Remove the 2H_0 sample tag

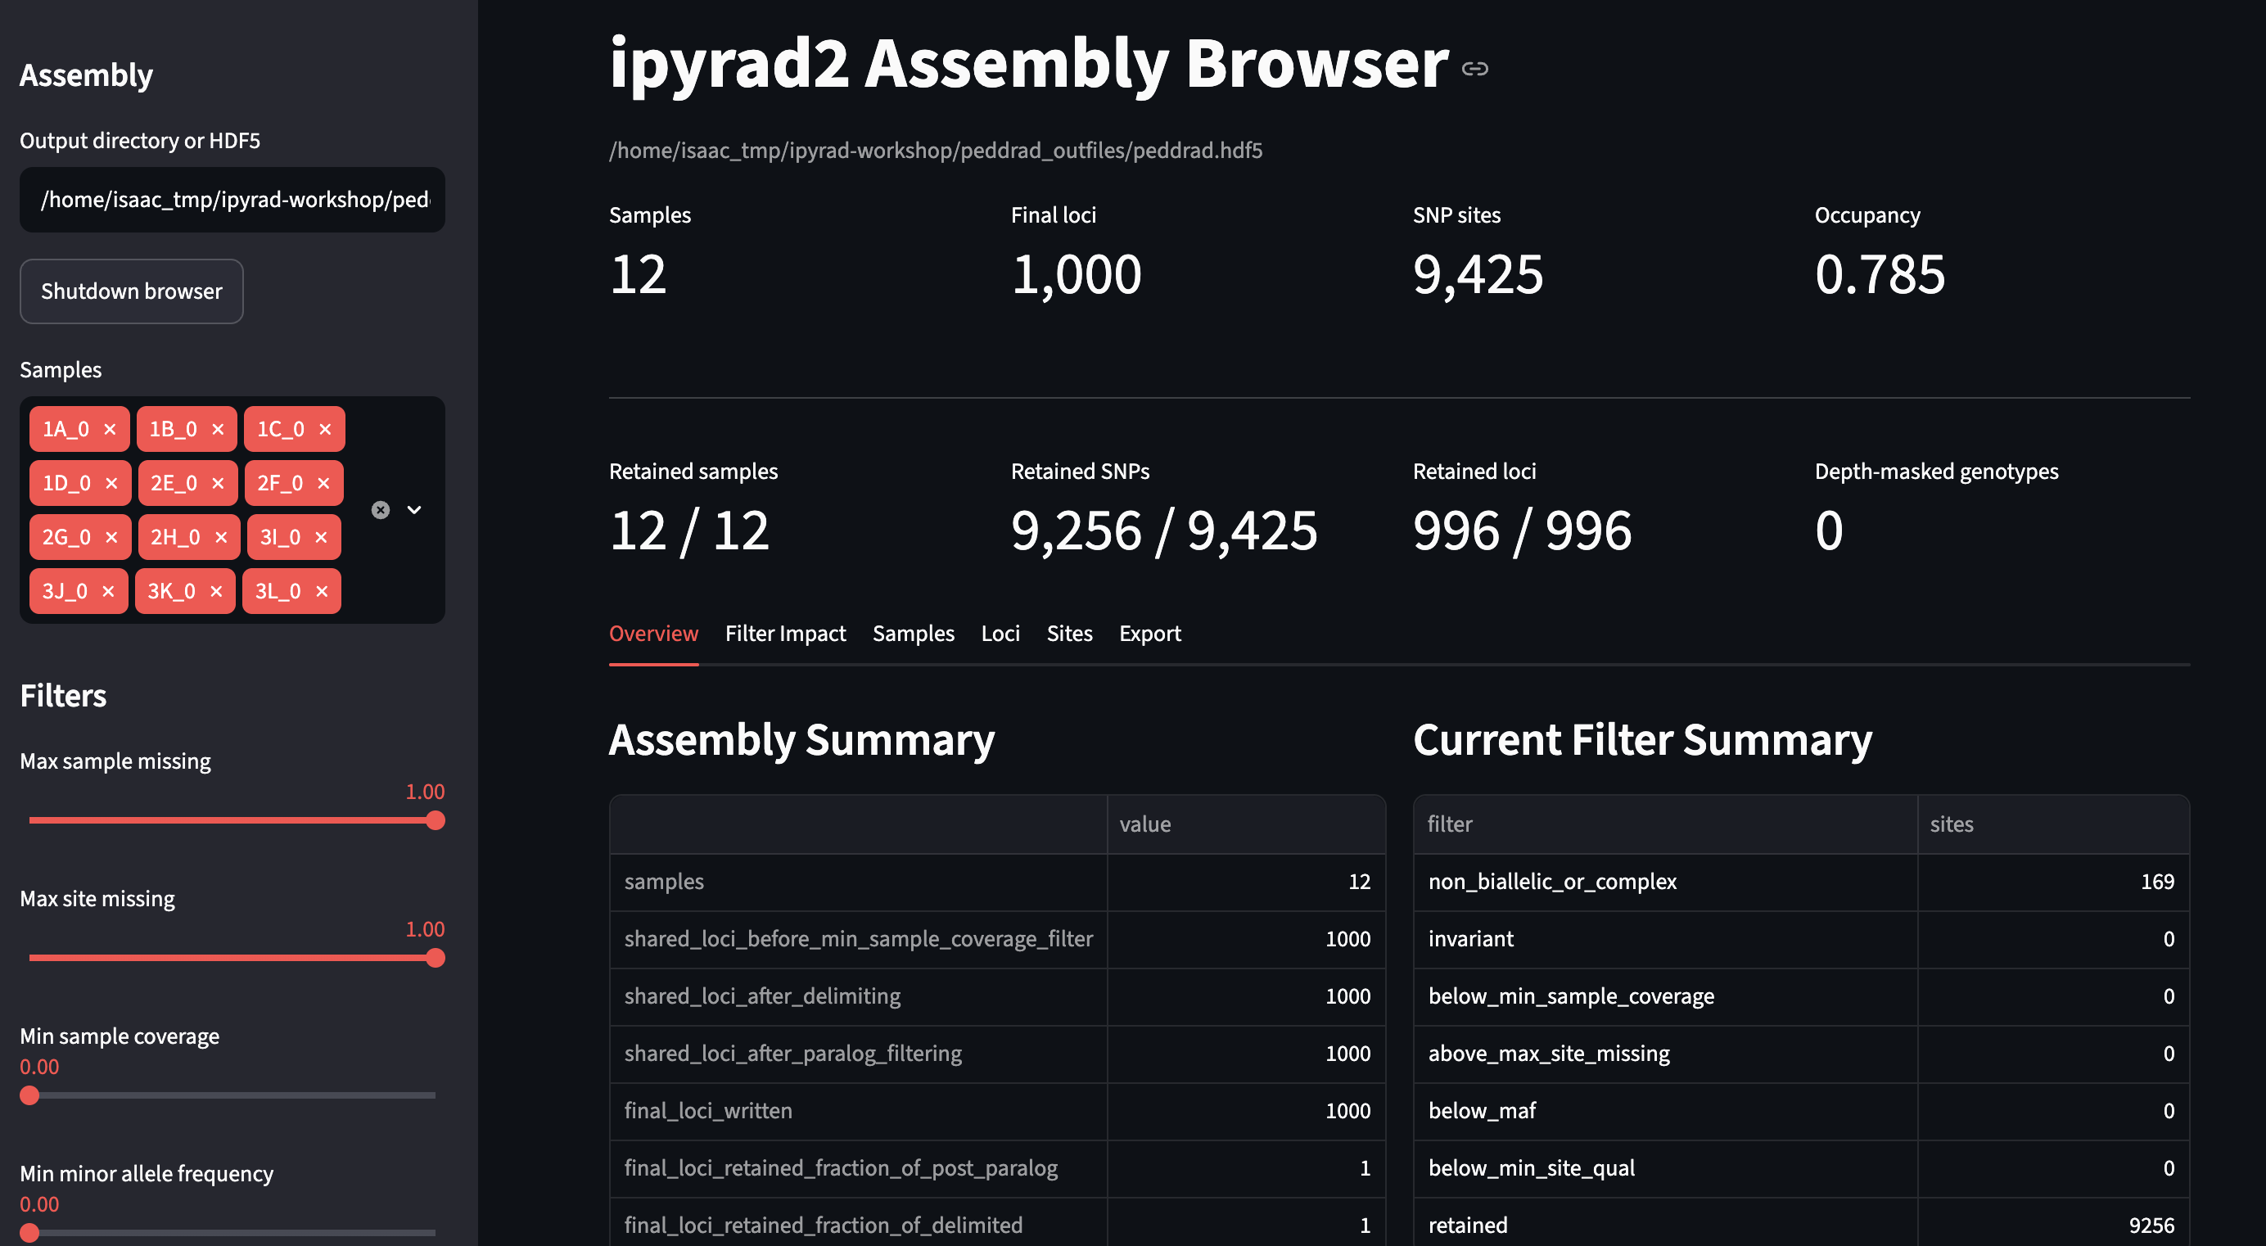pyautogui.click(x=221, y=537)
